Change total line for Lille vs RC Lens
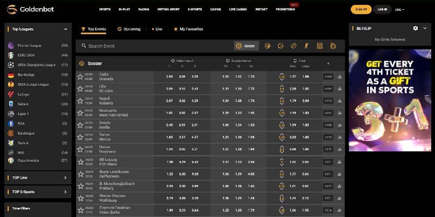This screenshot has height=217, width=435. [282, 89]
